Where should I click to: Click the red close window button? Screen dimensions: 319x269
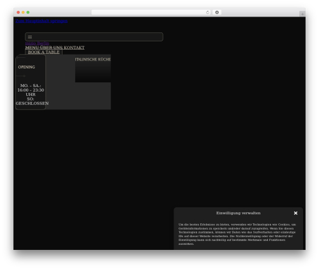click(x=19, y=12)
